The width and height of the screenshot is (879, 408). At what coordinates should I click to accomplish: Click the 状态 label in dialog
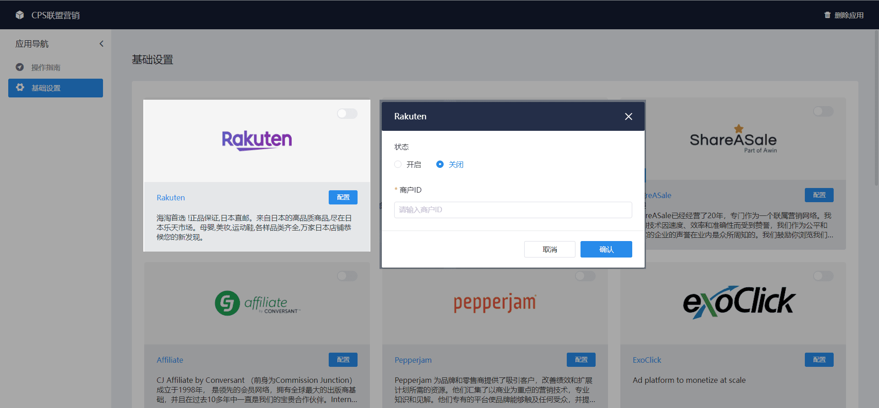[402, 147]
